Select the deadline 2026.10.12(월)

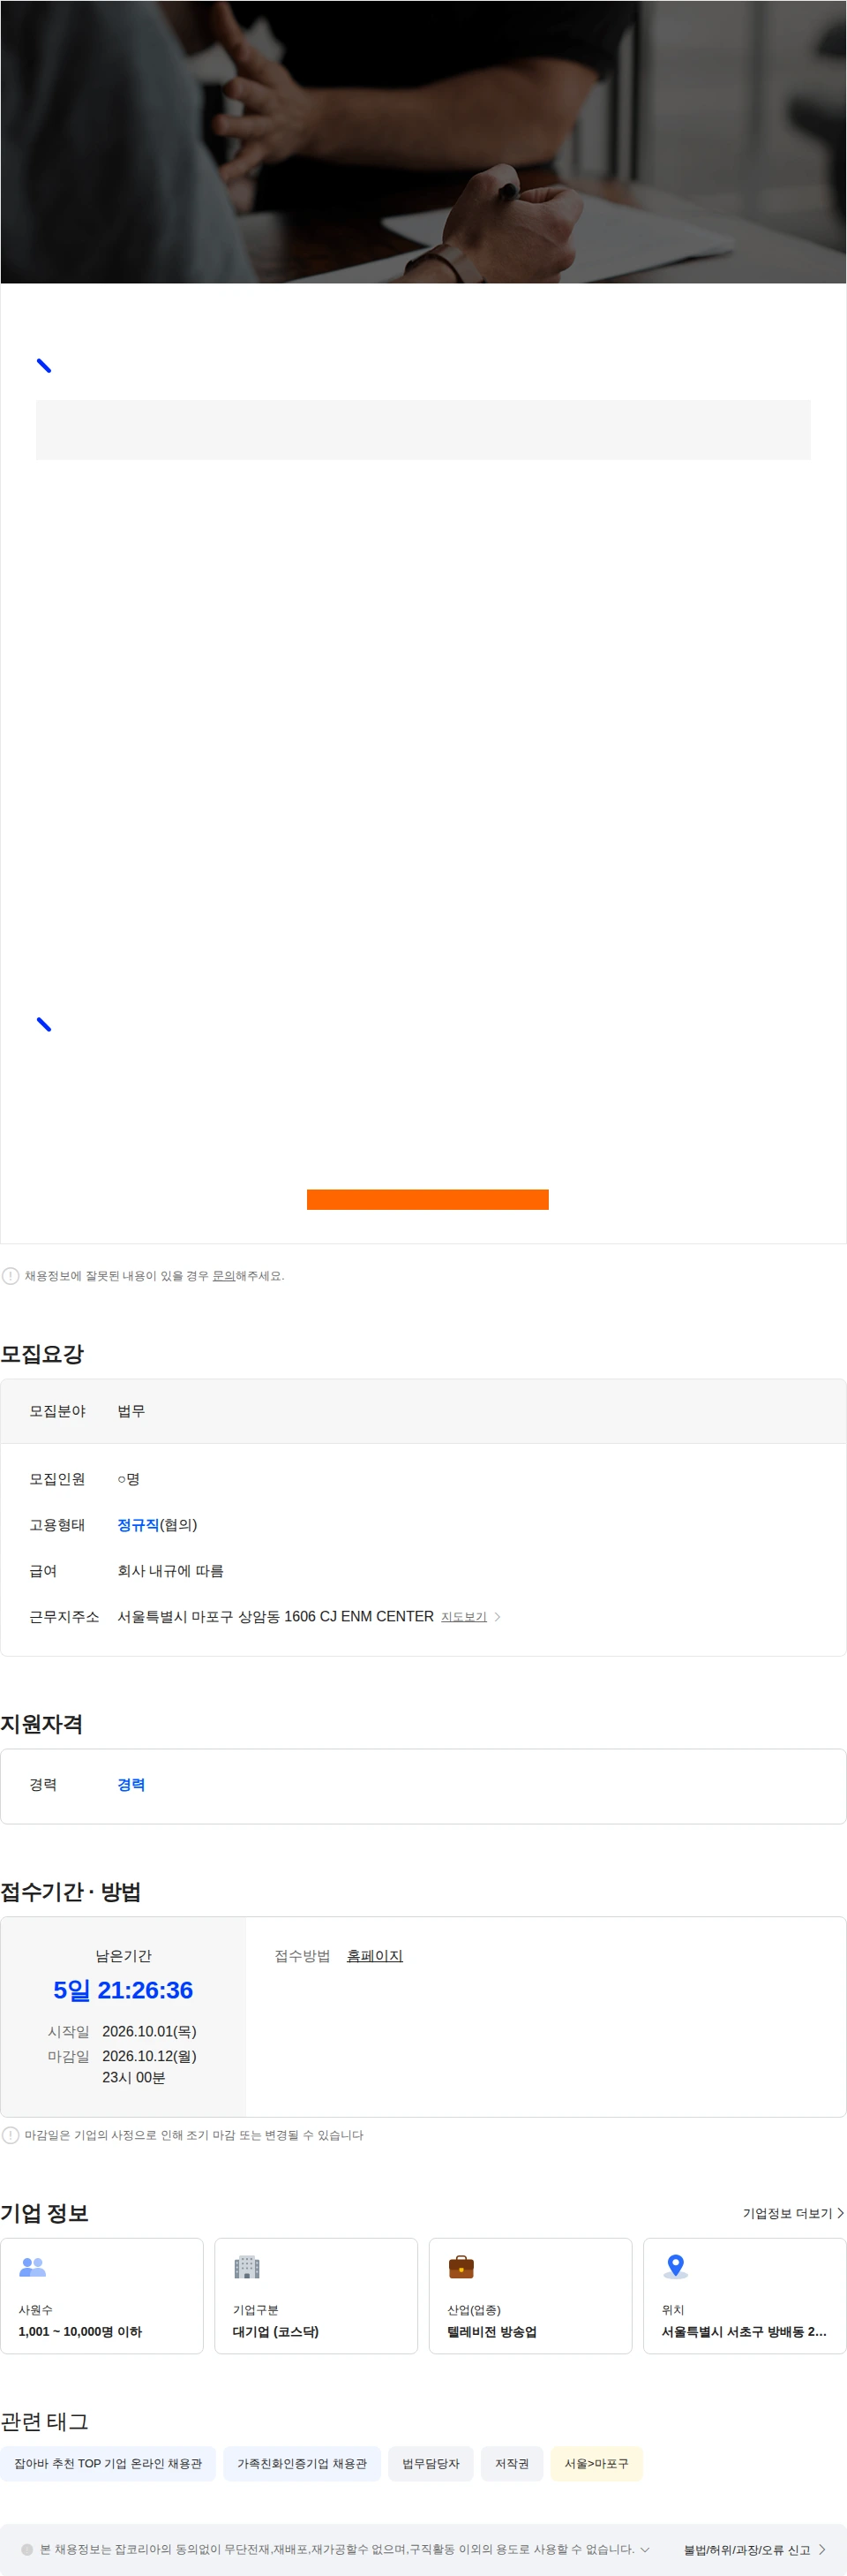(x=149, y=2057)
